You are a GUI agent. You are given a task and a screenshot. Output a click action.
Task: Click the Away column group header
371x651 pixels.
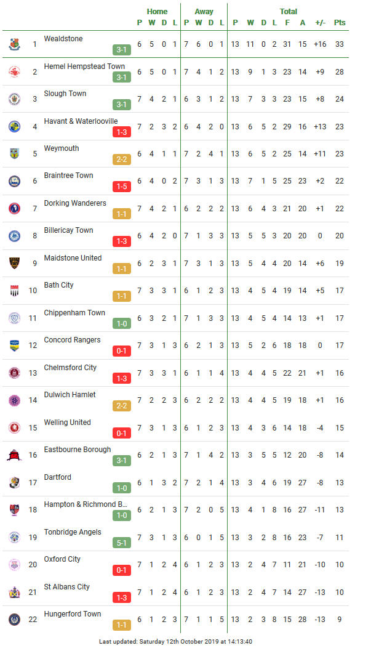pyautogui.click(x=204, y=12)
